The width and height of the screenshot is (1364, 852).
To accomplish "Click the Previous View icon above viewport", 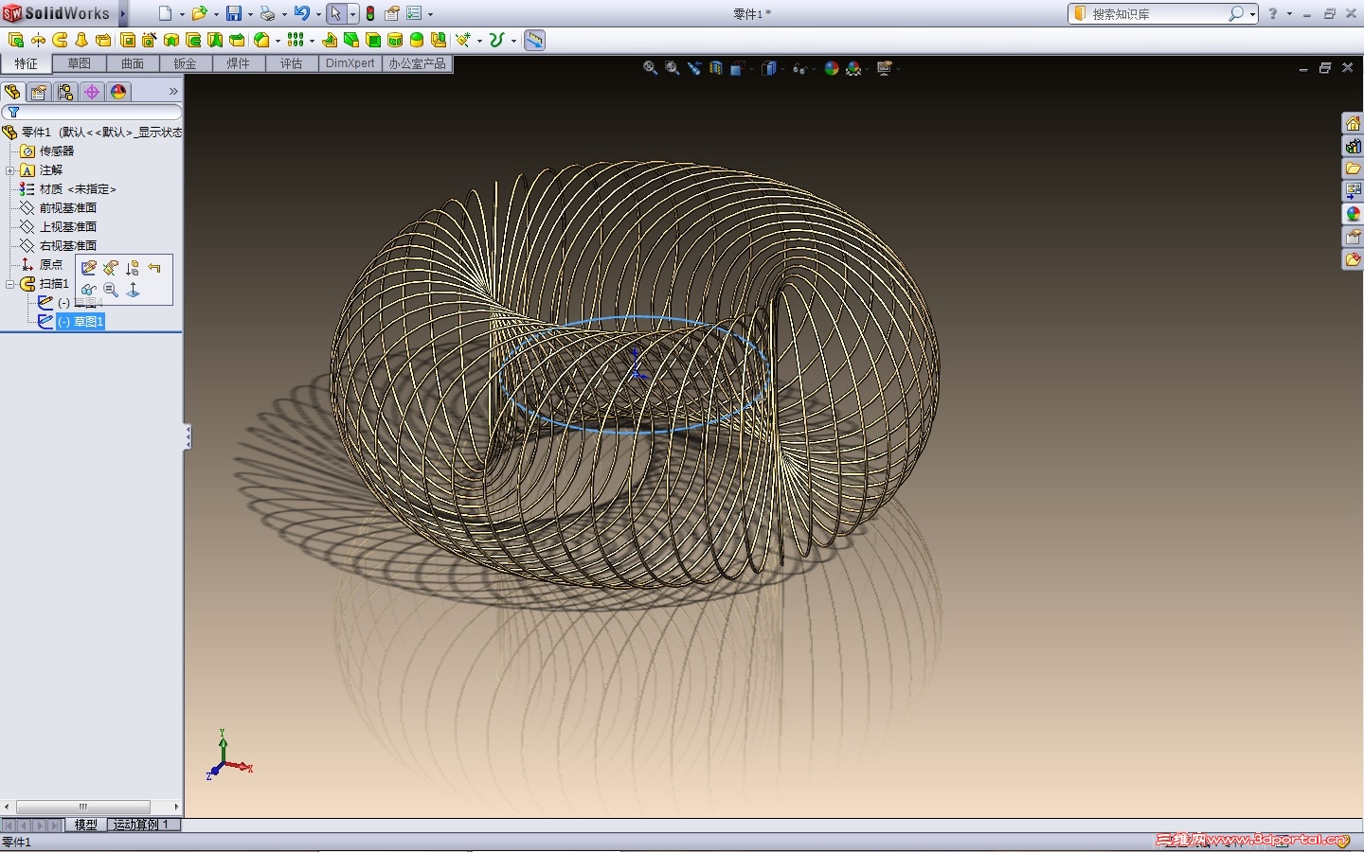I will tap(694, 68).
